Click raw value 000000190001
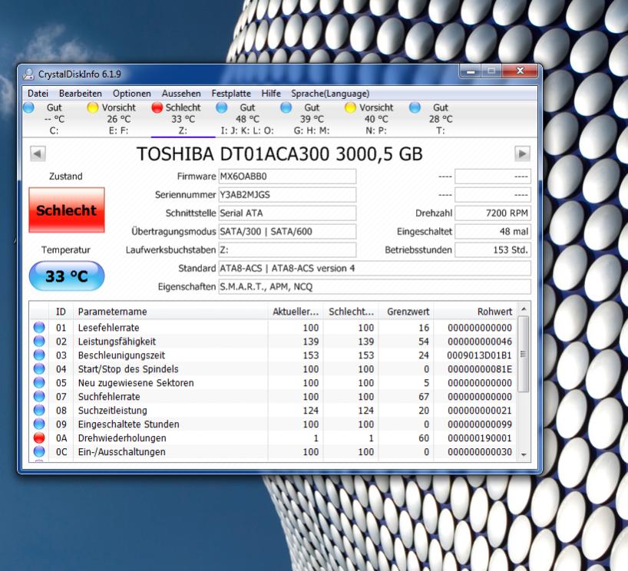628x571 pixels. (x=479, y=438)
